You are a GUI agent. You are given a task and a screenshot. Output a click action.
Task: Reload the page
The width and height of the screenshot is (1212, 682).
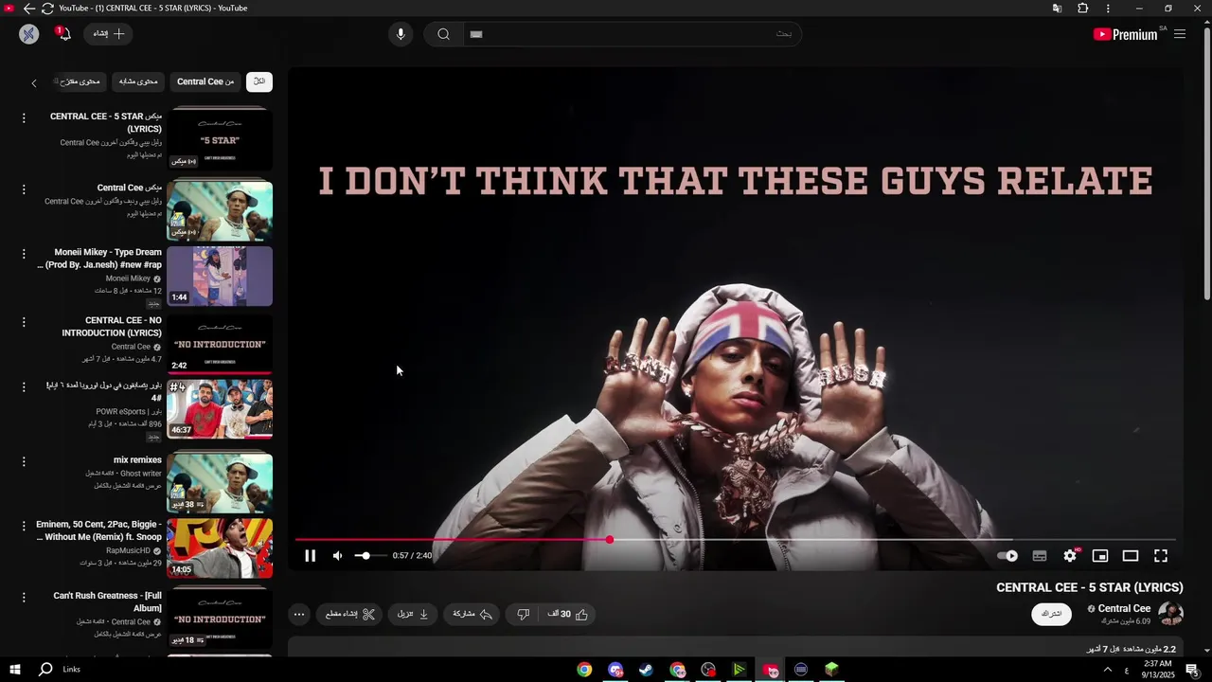tap(47, 9)
